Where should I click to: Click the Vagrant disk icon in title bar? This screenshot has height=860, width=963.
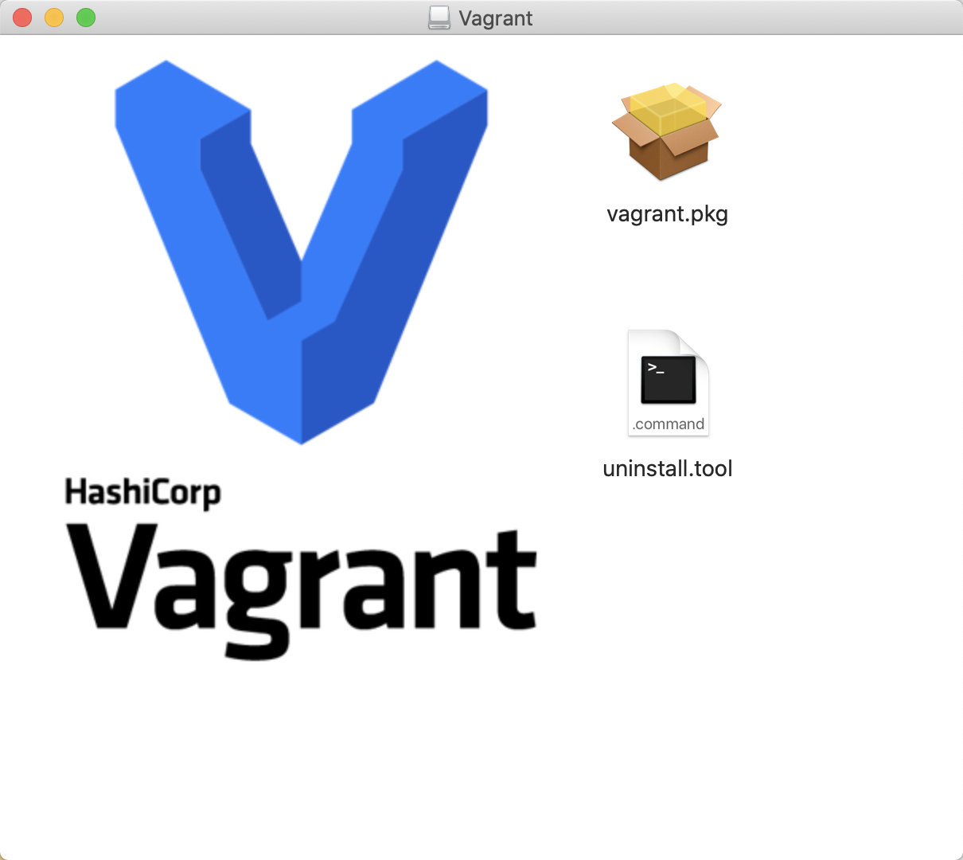point(439,18)
